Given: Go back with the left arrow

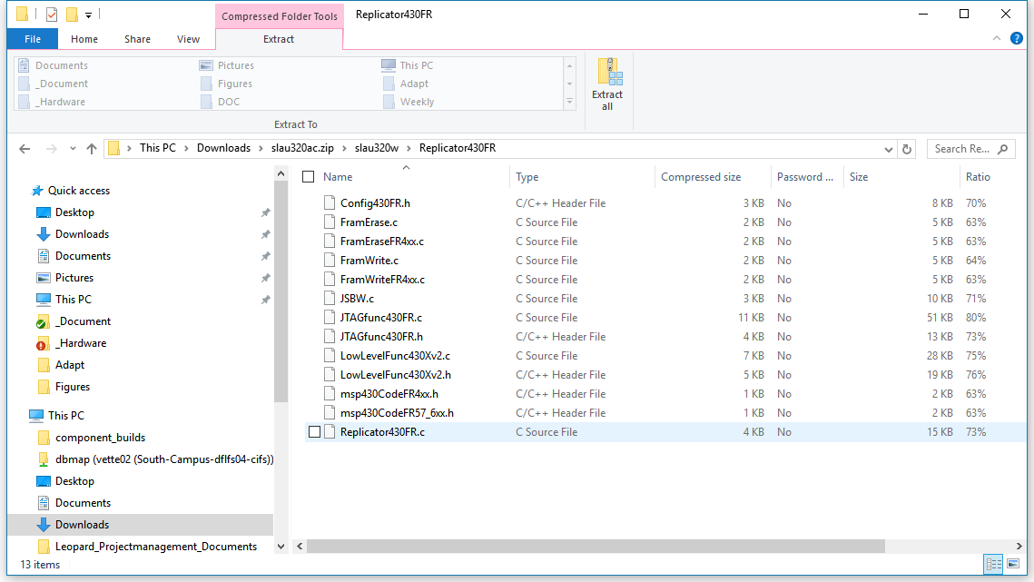Looking at the screenshot, I should pyautogui.click(x=25, y=149).
